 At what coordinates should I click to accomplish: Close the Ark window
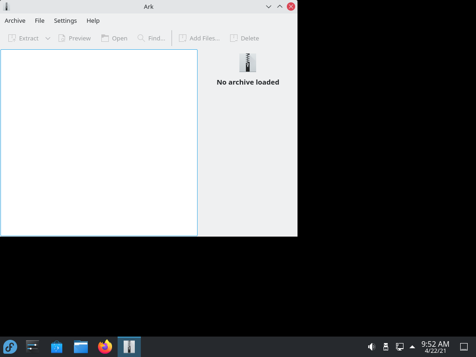[x=291, y=7]
